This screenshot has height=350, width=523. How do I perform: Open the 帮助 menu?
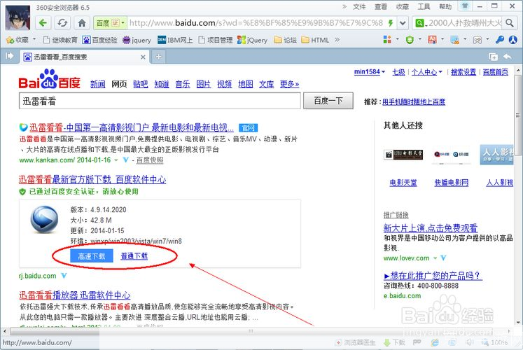pyautogui.click(x=445, y=7)
